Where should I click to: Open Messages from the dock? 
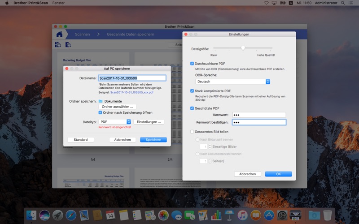click(176, 215)
